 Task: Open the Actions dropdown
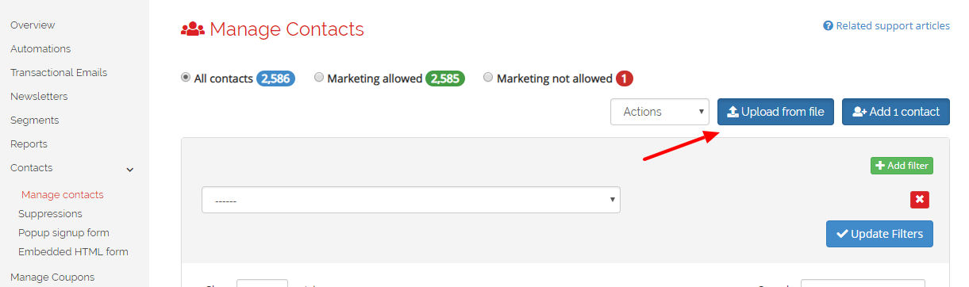click(659, 112)
